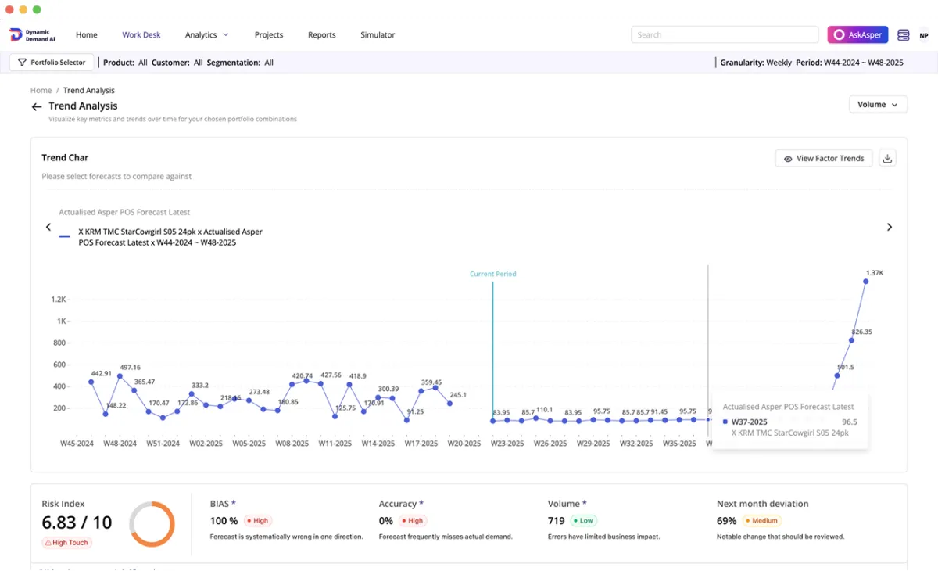Click the Customer: All filter text

(177, 63)
